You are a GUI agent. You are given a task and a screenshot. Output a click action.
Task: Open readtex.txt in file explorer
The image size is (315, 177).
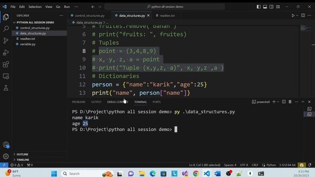pos(28,39)
